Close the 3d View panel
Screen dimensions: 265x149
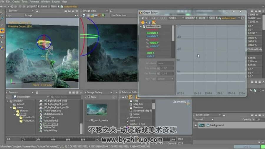tap(77, 11)
